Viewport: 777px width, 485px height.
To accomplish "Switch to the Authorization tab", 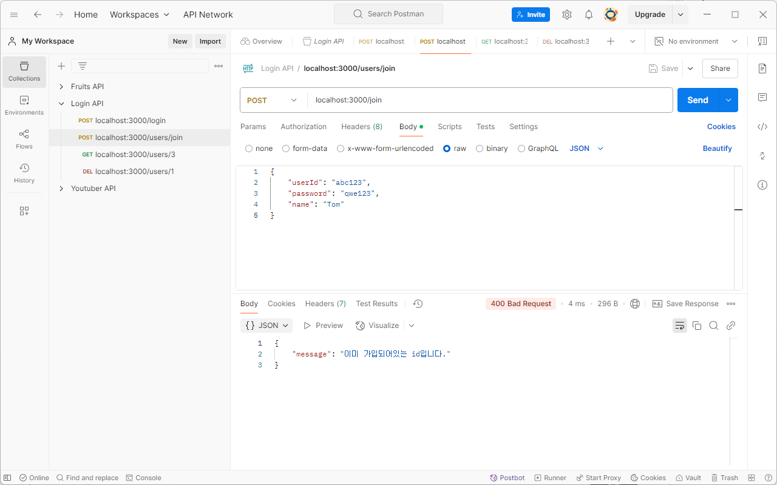I will 304,127.
